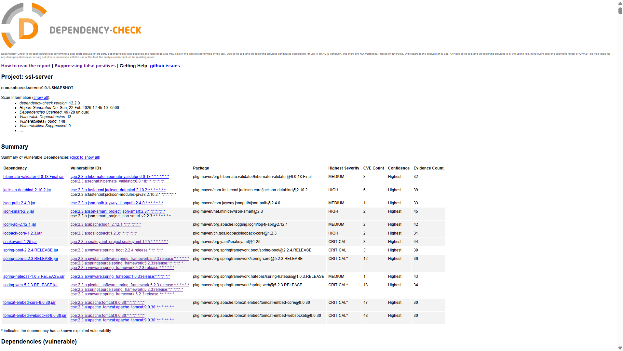Select package text 'pkg:maven/org.yaml/snakeyaml@1.25'
Screen dimensions: 623x351
click(x=227, y=242)
